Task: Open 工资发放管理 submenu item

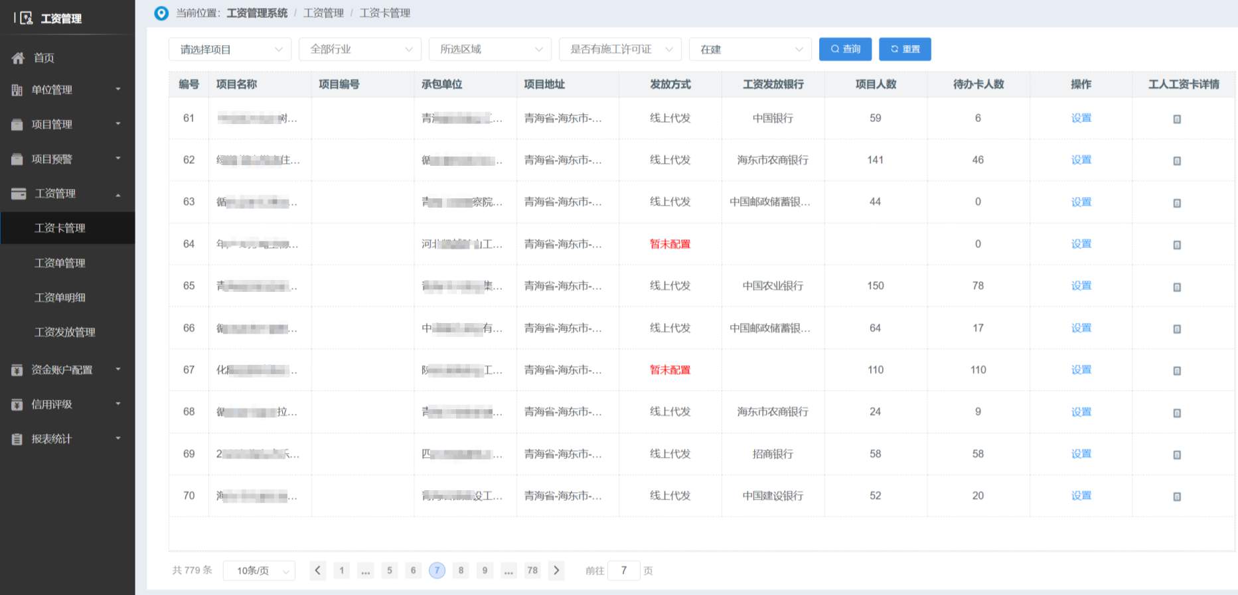Action: coord(64,332)
